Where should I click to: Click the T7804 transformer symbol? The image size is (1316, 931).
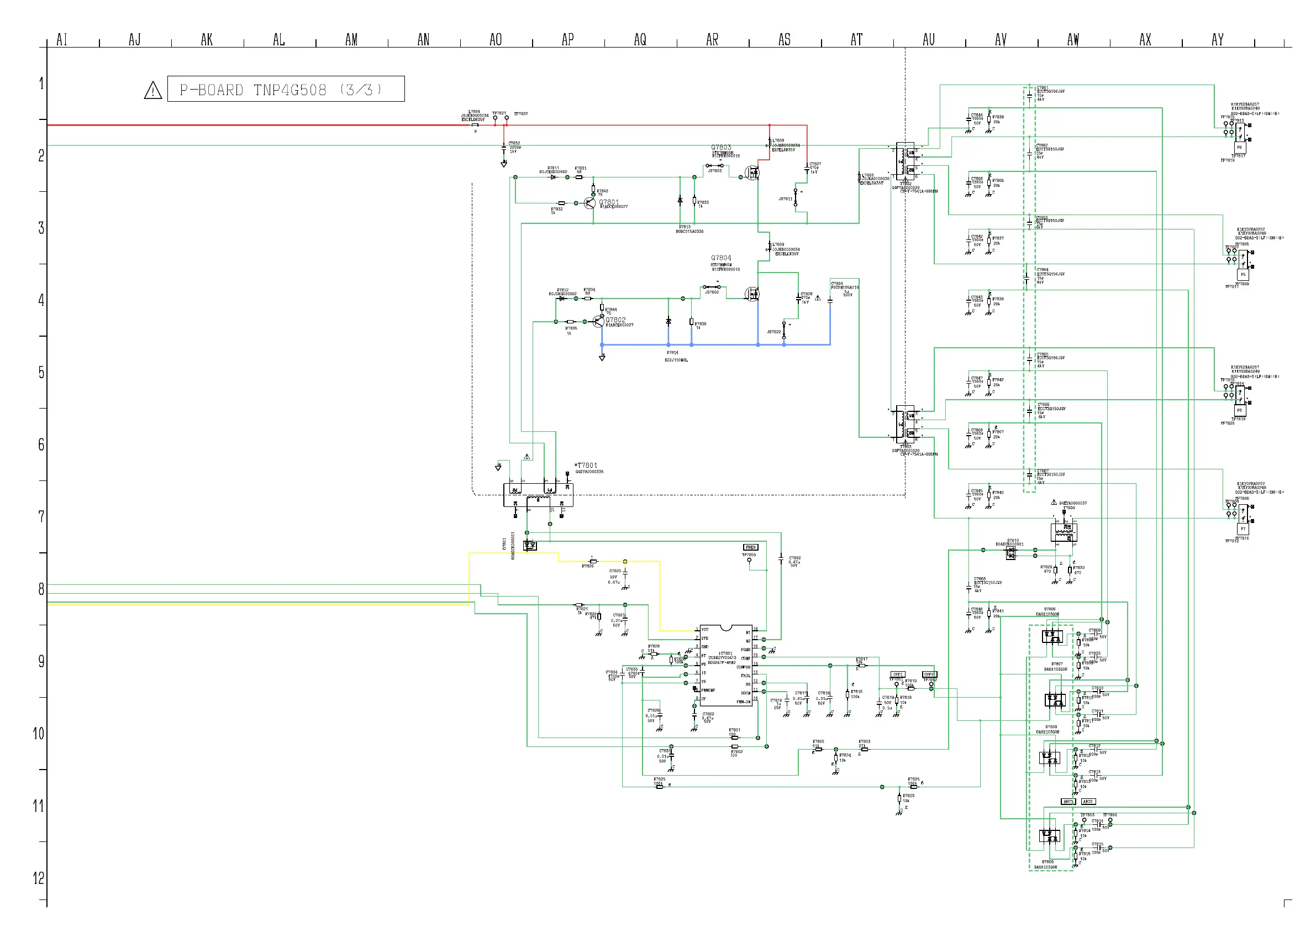[1064, 532]
